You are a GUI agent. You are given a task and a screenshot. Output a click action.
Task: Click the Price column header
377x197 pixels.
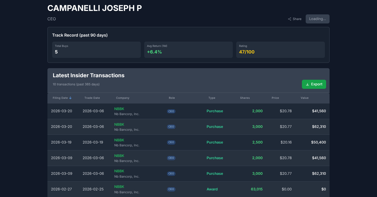click(x=275, y=98)
